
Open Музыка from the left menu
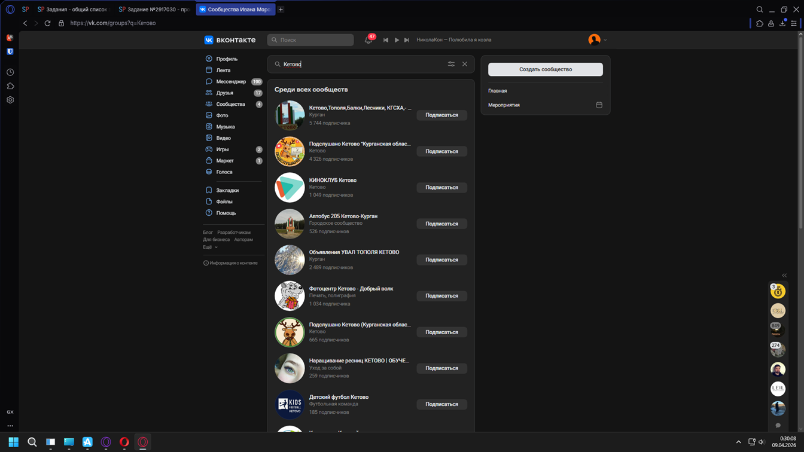(x=225, y=127)
